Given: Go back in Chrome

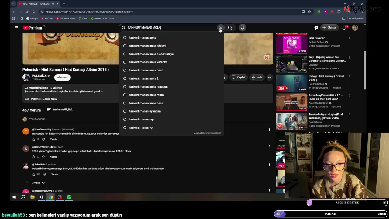Looking at the screenshot, I should click(x=14, y=12).
